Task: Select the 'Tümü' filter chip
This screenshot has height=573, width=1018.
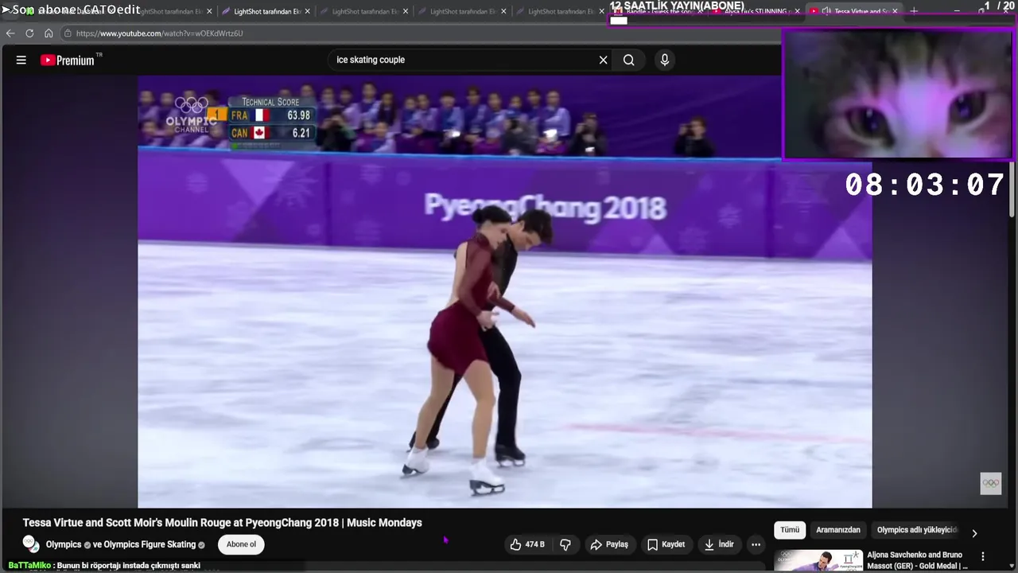Action: (x=790, y=530)
